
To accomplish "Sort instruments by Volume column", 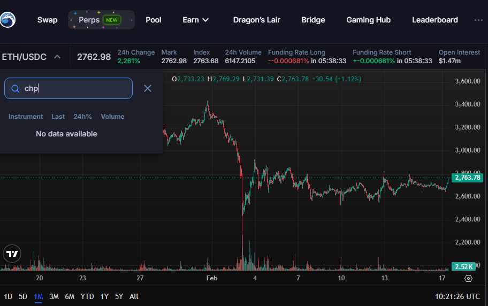I will tap(112, 117).
